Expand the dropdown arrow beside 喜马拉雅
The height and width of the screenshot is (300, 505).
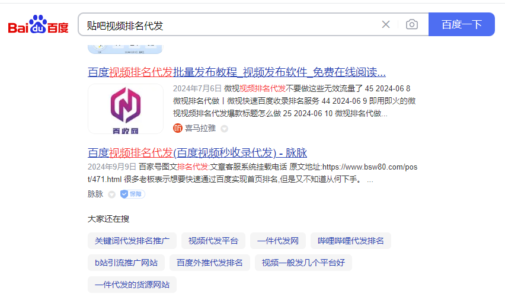[x=225, y=129]
